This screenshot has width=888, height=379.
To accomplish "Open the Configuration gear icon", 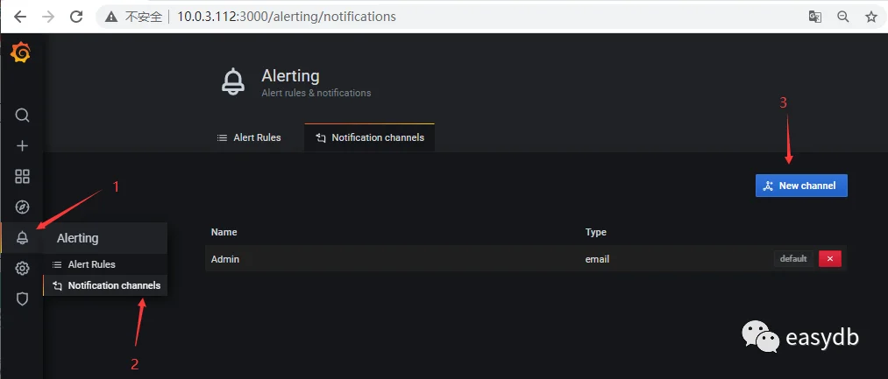I will pyautogui.click(x=22, y=268).
